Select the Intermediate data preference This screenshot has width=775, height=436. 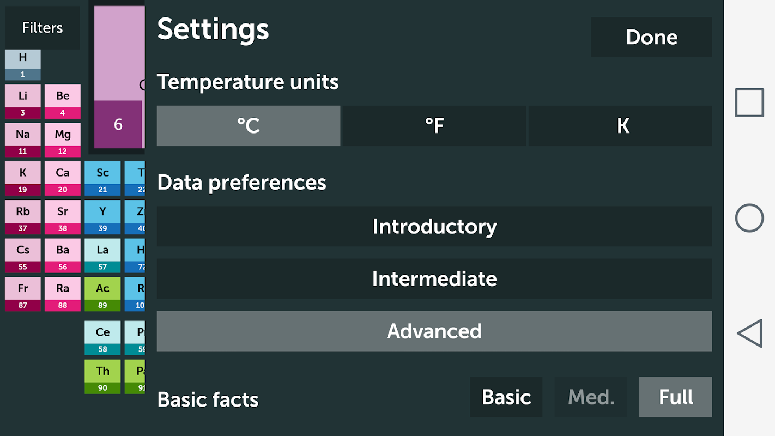coord(434,278)
